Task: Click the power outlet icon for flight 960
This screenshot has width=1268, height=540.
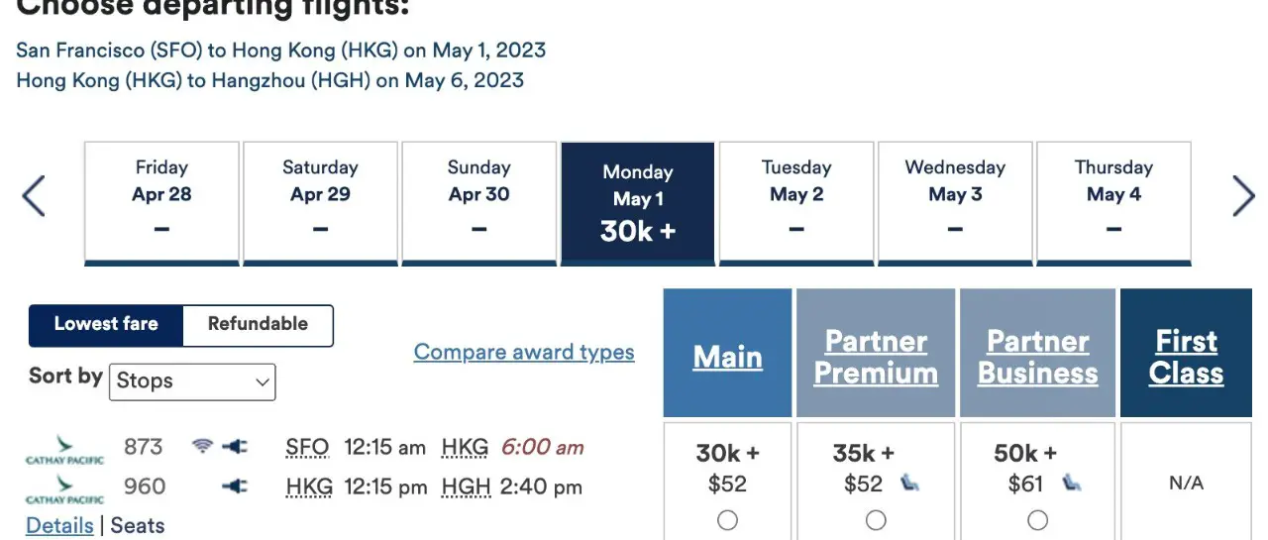Action: coord(235,486)
